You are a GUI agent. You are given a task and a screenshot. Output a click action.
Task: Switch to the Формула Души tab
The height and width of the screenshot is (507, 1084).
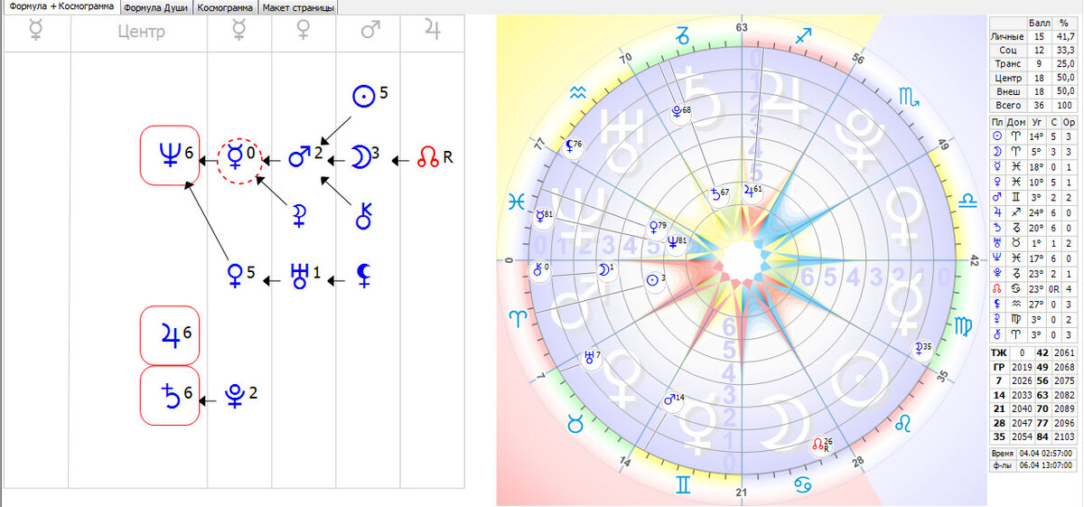coord(154,7)
